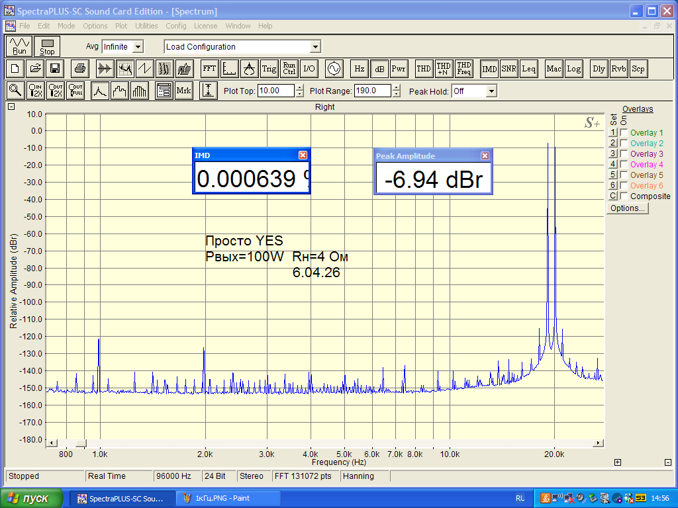Zoom IN 2X on the plot
This screenshot has width=678, height=508.
[x=36, y=91]
